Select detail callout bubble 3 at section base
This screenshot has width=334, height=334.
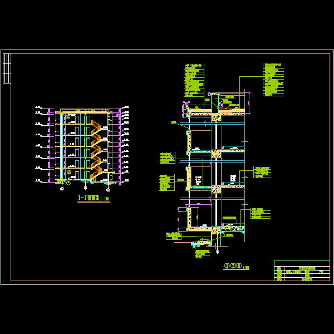click(68, 183)
